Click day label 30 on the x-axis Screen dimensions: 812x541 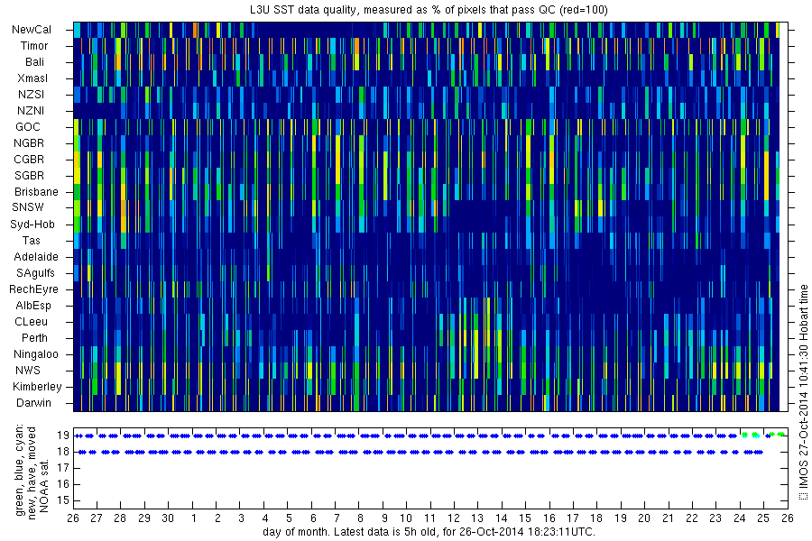coord(168,518)
